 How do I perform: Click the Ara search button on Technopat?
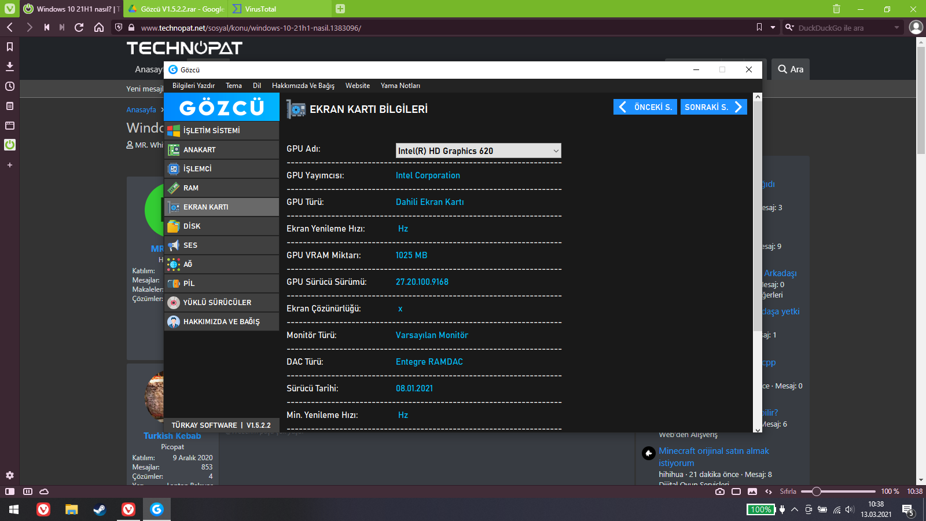[791, 69]
